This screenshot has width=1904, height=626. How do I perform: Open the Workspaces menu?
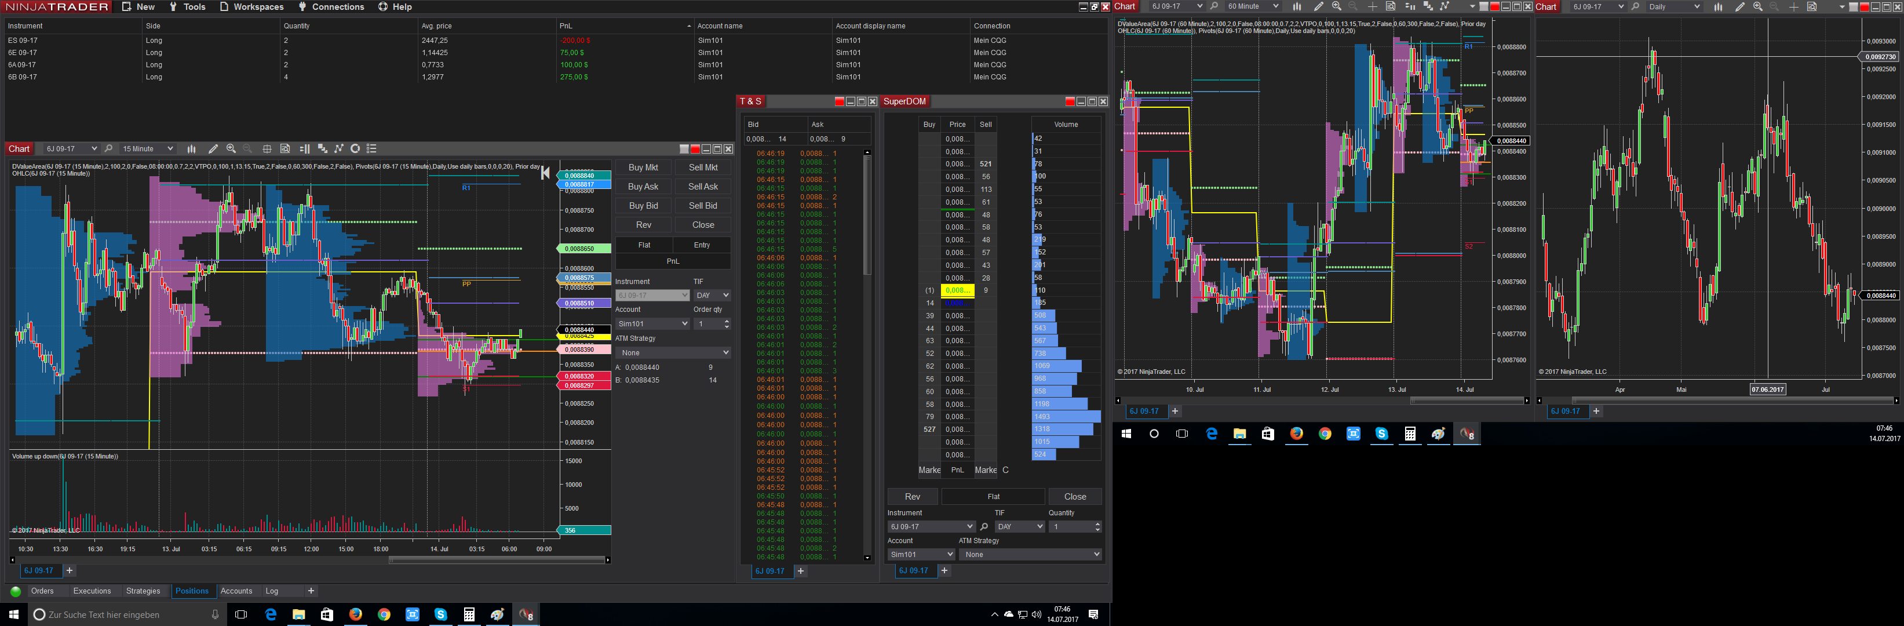(x=251, y=6)
